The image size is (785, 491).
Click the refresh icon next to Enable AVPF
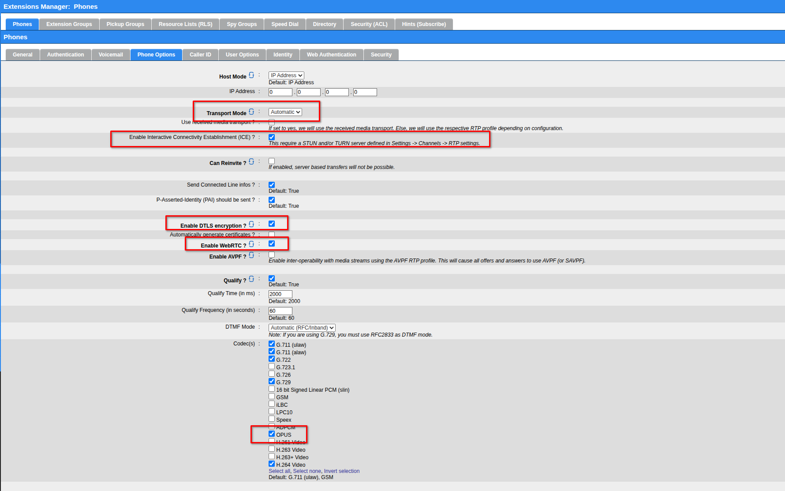(x=251, y=255)
